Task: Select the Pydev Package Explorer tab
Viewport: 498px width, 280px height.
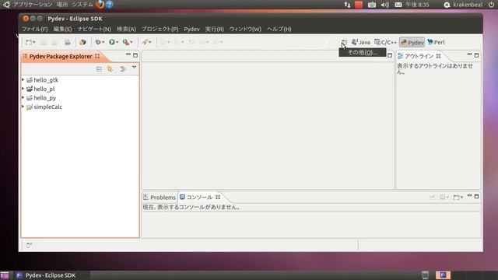Action: click(61, 56)
